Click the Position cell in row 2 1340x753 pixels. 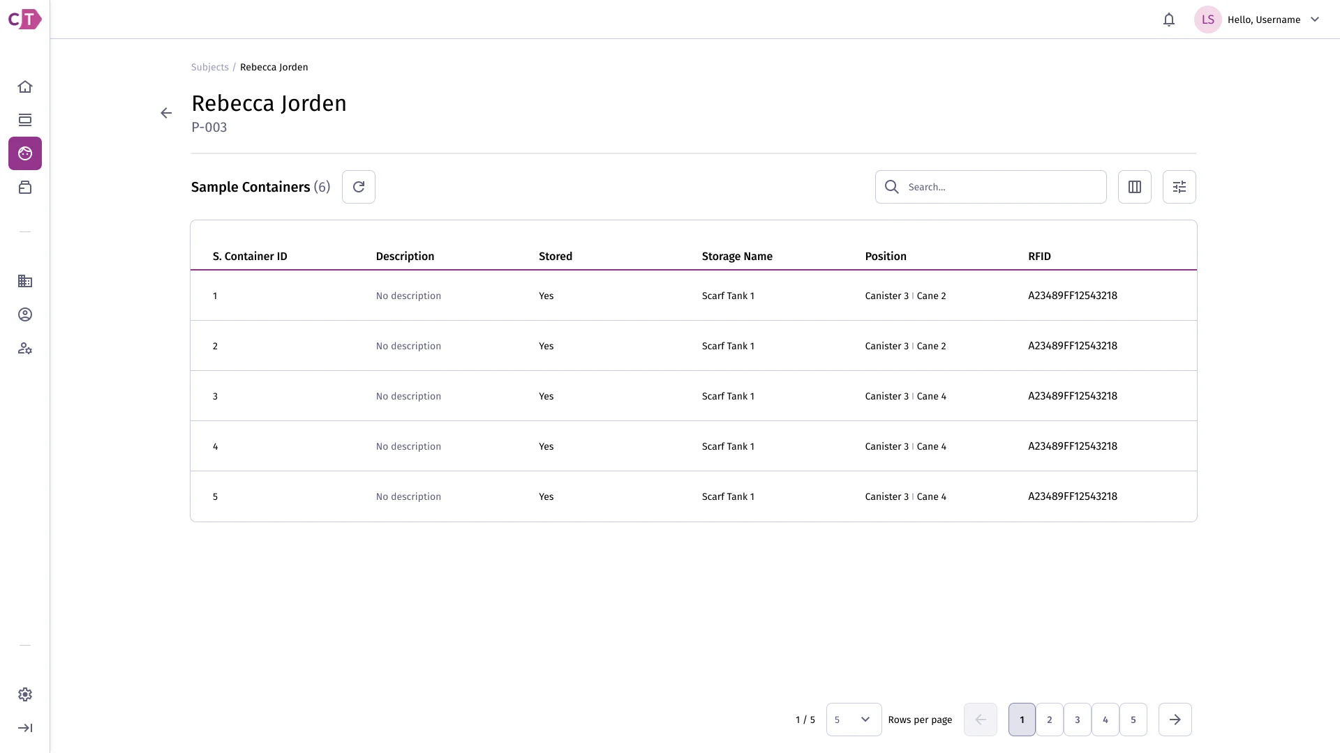click(x=906, y=346)
